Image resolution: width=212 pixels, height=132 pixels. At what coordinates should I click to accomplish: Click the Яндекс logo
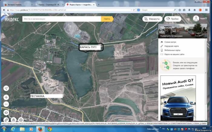(x=12, y=19)
